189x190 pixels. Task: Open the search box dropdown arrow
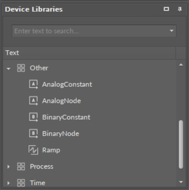[x=172, y=31]
